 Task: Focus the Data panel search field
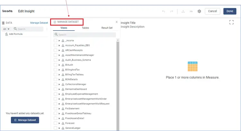(x=28, y=29)
